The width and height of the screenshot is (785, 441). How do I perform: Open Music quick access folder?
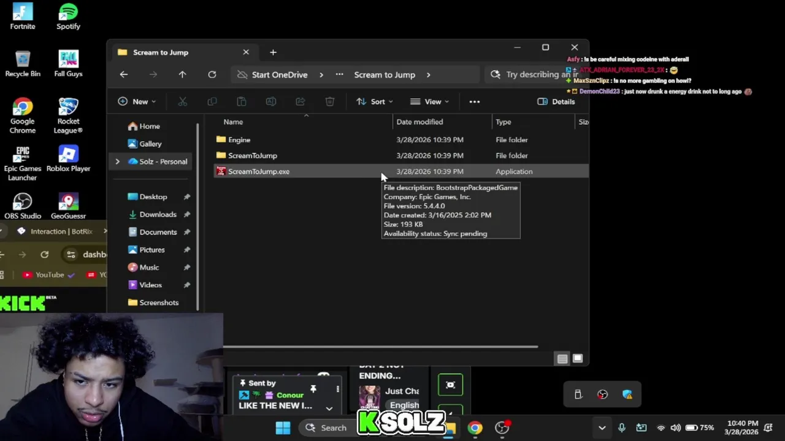tap(149, 268)
